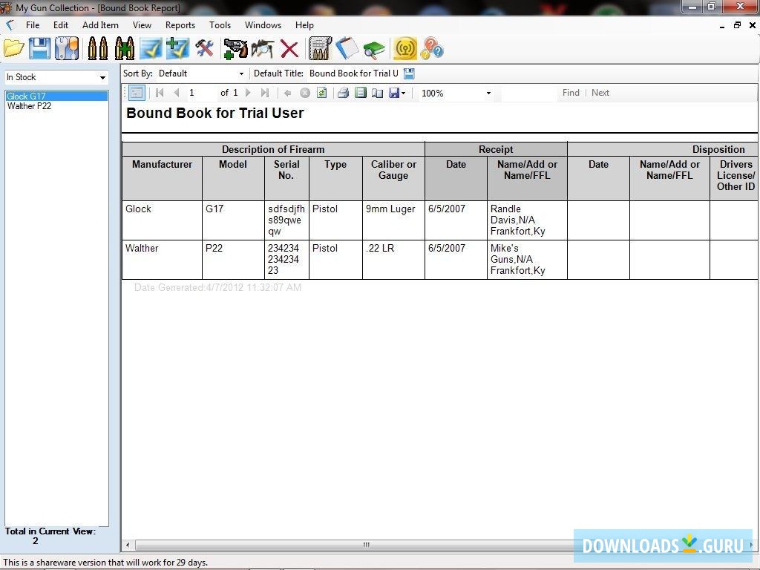760x570 pixels.
Task: Click the green book with magnifier icon
Action: tap(374, 49)
